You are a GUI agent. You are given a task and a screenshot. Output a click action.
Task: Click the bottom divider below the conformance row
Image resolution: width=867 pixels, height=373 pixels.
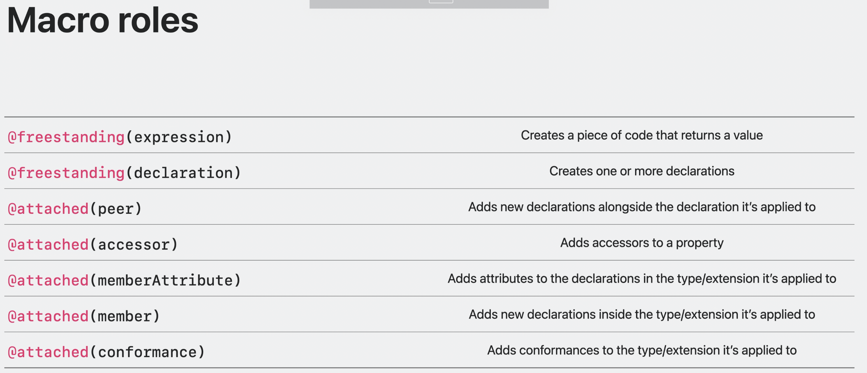pyautogui.click(x=429, y=368)
